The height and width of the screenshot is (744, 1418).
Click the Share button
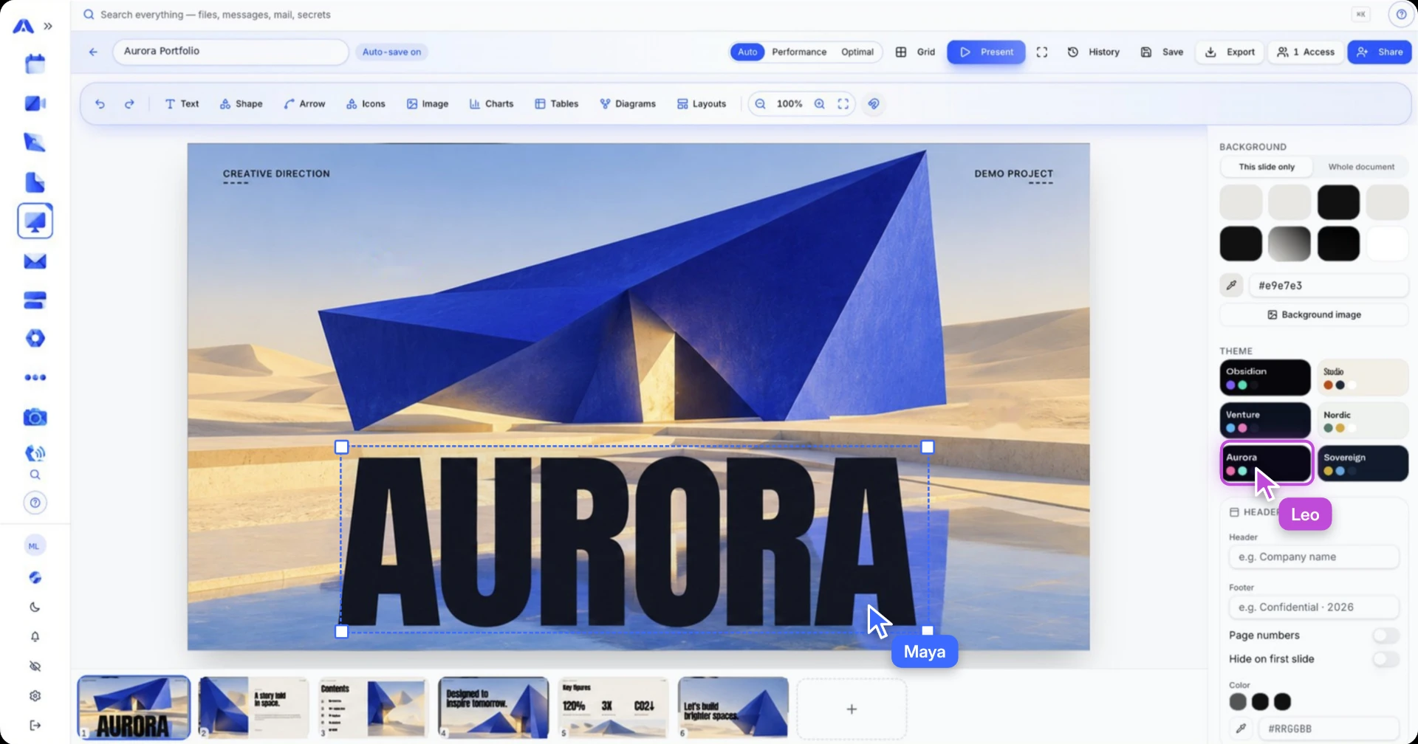coord(1380,52)
